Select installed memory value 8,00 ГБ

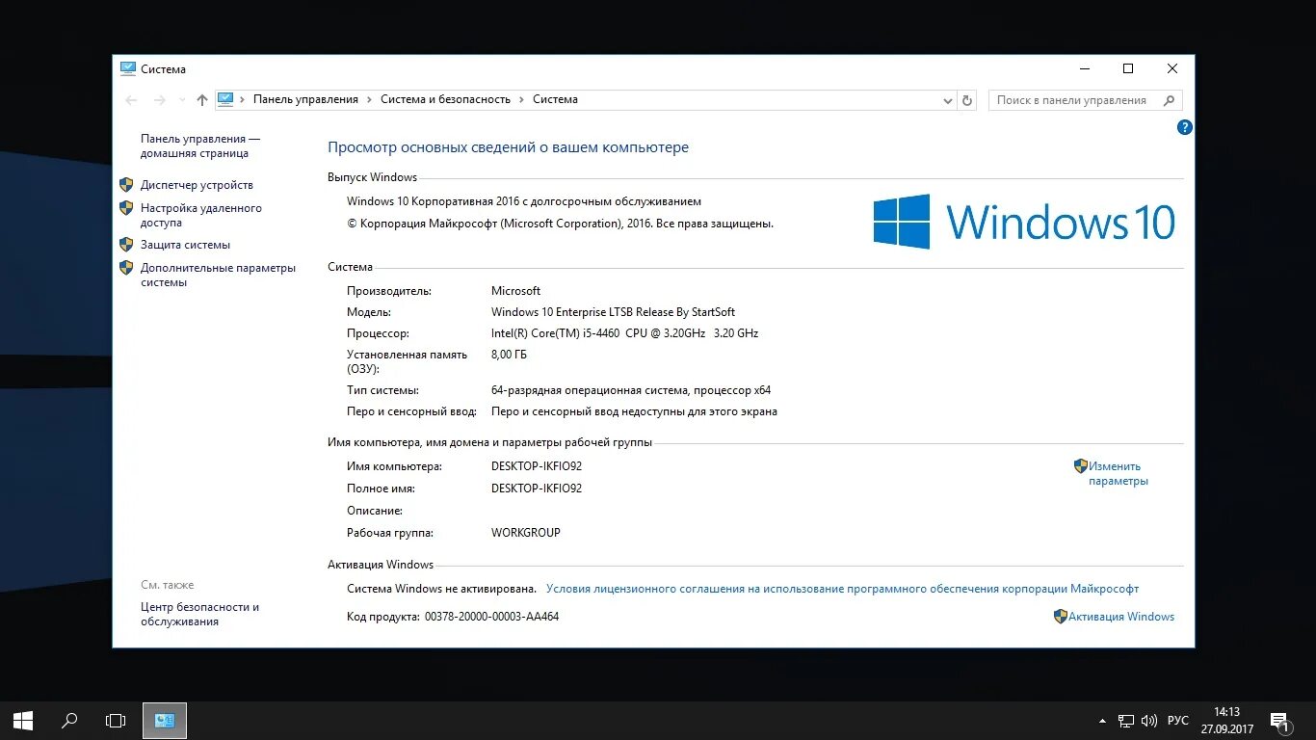[510, 355]
